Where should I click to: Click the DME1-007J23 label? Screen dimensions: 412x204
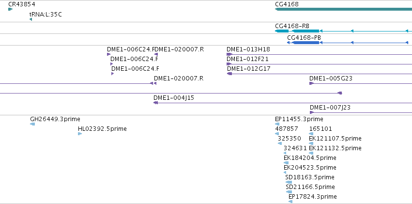pyautogui.click(x=330, y=108)
